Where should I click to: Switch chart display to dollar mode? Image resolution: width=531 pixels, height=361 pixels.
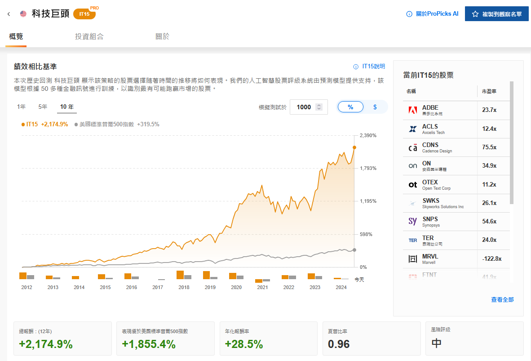tap(375, 107)
